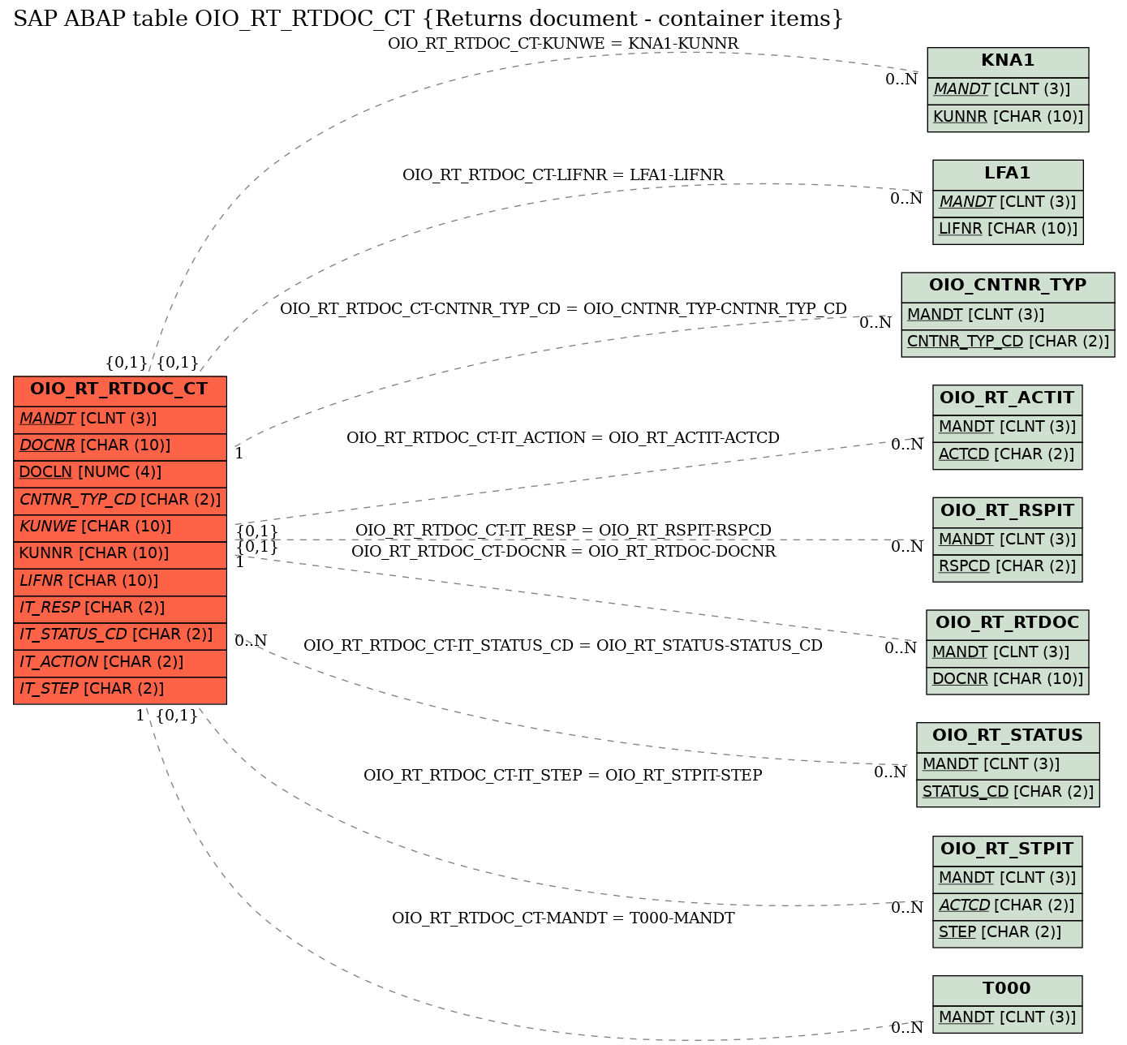This screenshot has width=1127, height=1045.
Task: Select MANDT [CLNT (3)] in the KNA1 table
Action: (x=1008, y=90)
